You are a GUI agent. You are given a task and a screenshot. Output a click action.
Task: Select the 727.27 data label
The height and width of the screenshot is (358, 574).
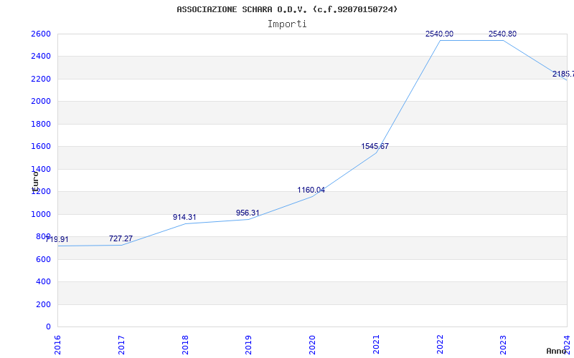(121, 238)
